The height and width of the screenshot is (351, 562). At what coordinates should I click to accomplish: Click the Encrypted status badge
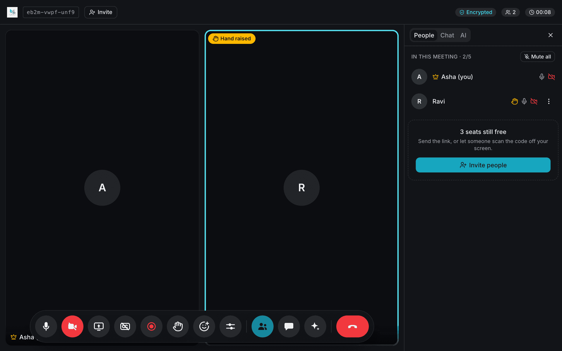476,12
